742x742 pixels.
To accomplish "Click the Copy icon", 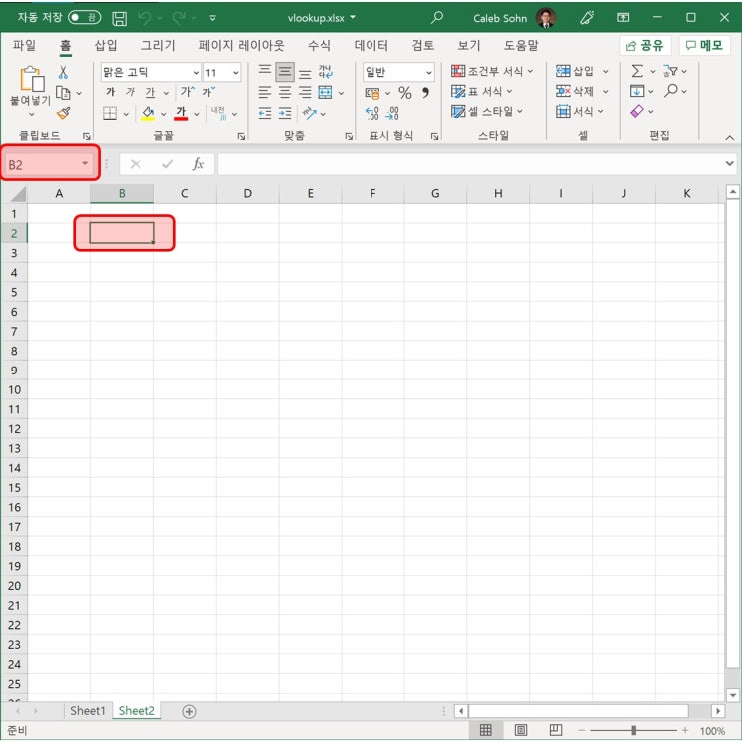I will coord(63,92).
